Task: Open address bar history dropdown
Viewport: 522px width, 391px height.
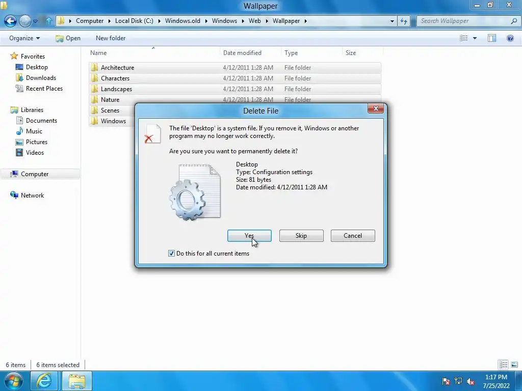Action: [x=392, y=21]
